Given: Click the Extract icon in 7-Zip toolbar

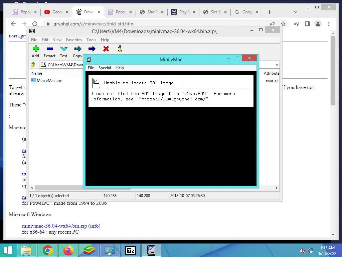Looking at the screenshot, I should [50, 49].
